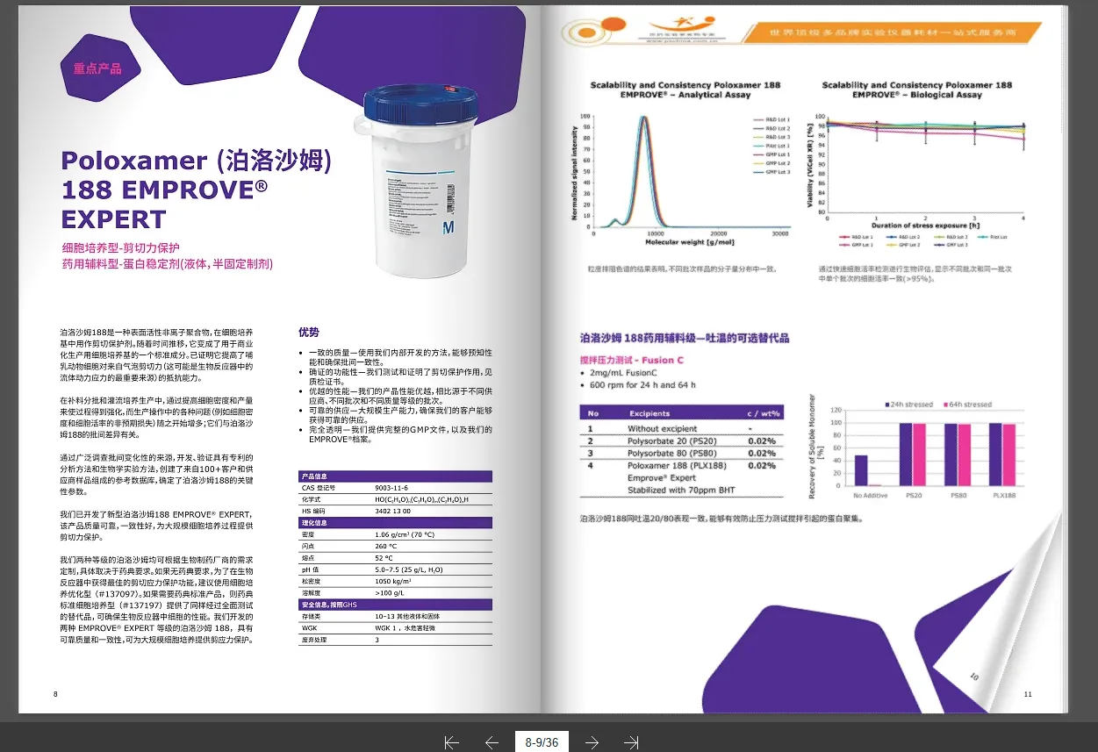The height and width of the screenshot is (752, 1098).
Task: Click the Poloxamer 188 EMPROVE EXPERT title
Action: [196, 190]
